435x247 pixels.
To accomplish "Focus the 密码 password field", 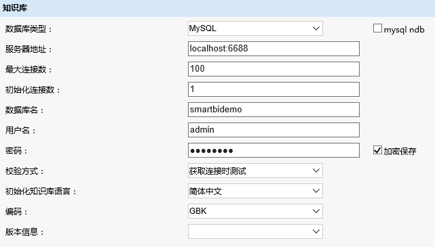I will (x=273, y=150).
